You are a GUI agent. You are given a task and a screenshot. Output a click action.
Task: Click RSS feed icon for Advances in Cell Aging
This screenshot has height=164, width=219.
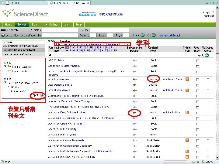pyautogui.click(x=187, y=157)
